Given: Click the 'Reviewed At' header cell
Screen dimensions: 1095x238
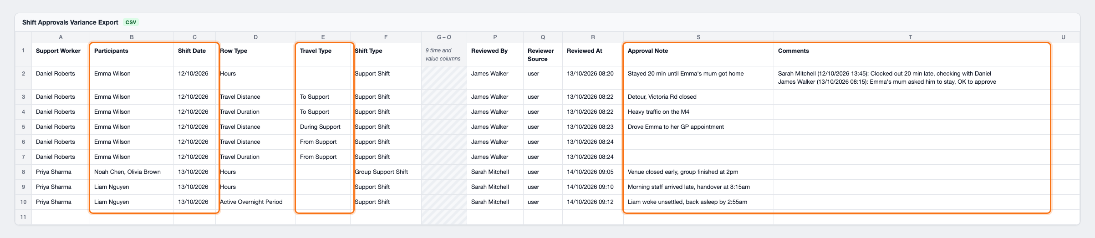Looking at the screenshot, I should coord(593,55).
